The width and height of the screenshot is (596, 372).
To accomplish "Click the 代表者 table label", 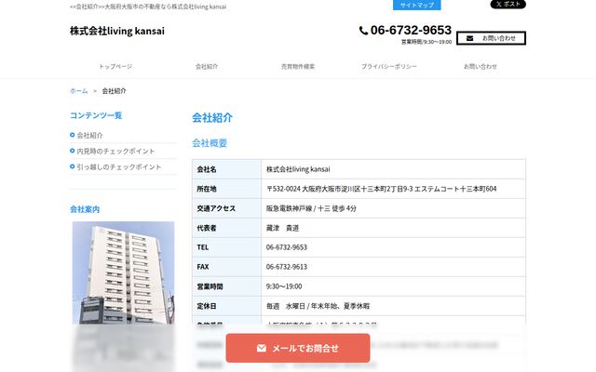I will [207, 228].
